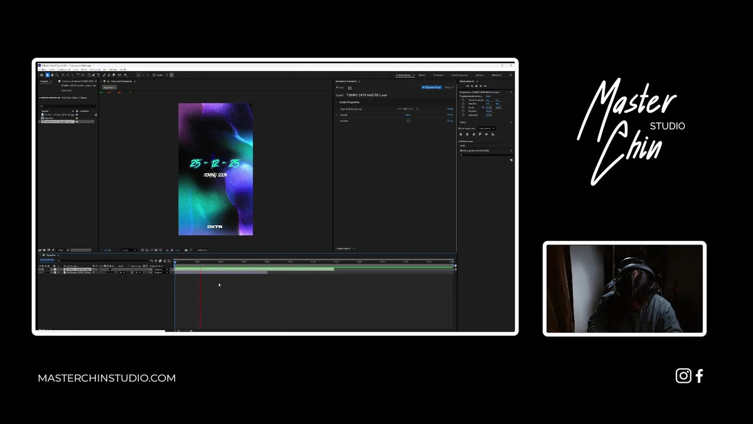The image size is (753, 424).
Task: Toggle Scale stopwatch in Properties panel
Action: (x=463, y=107)
